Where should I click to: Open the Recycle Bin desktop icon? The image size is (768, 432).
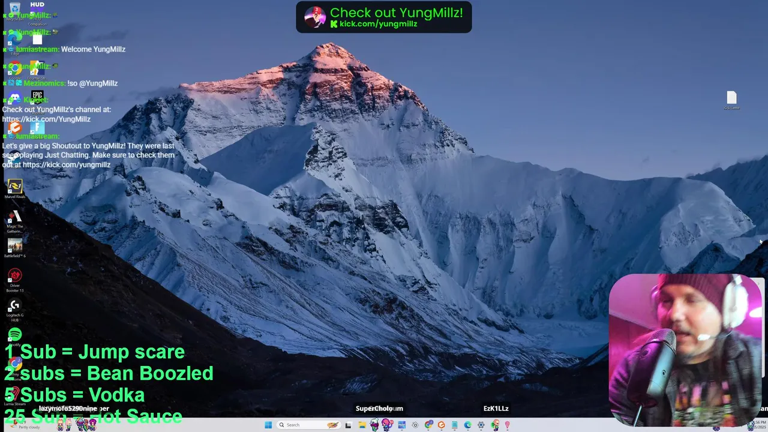point(15,11)
